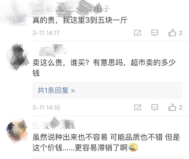Image resolution: width=189 pixels, height=159 pixels.
Task: Open the first commenter's blurred avatar
Action: click(16, 14)
